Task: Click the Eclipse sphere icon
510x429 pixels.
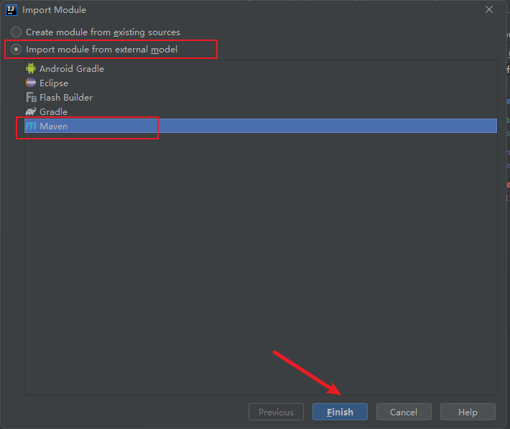Action: tap(31, 83)
